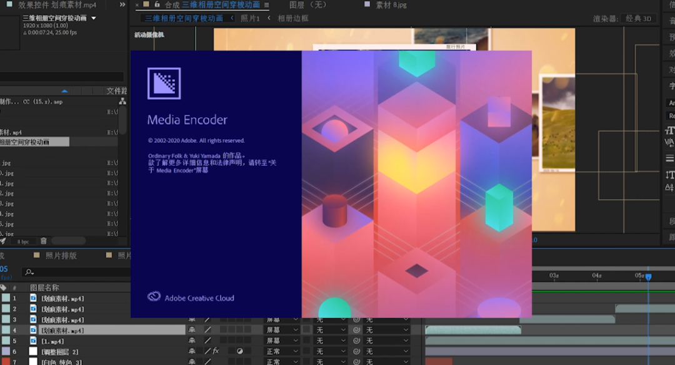
Task: Toggle the fx effects switch on layer 6
Action: 216,351
